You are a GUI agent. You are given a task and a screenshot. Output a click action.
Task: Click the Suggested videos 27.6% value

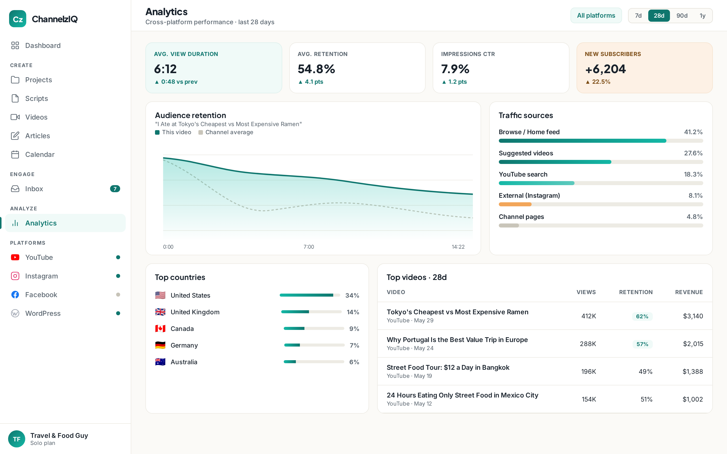[693, 153]
